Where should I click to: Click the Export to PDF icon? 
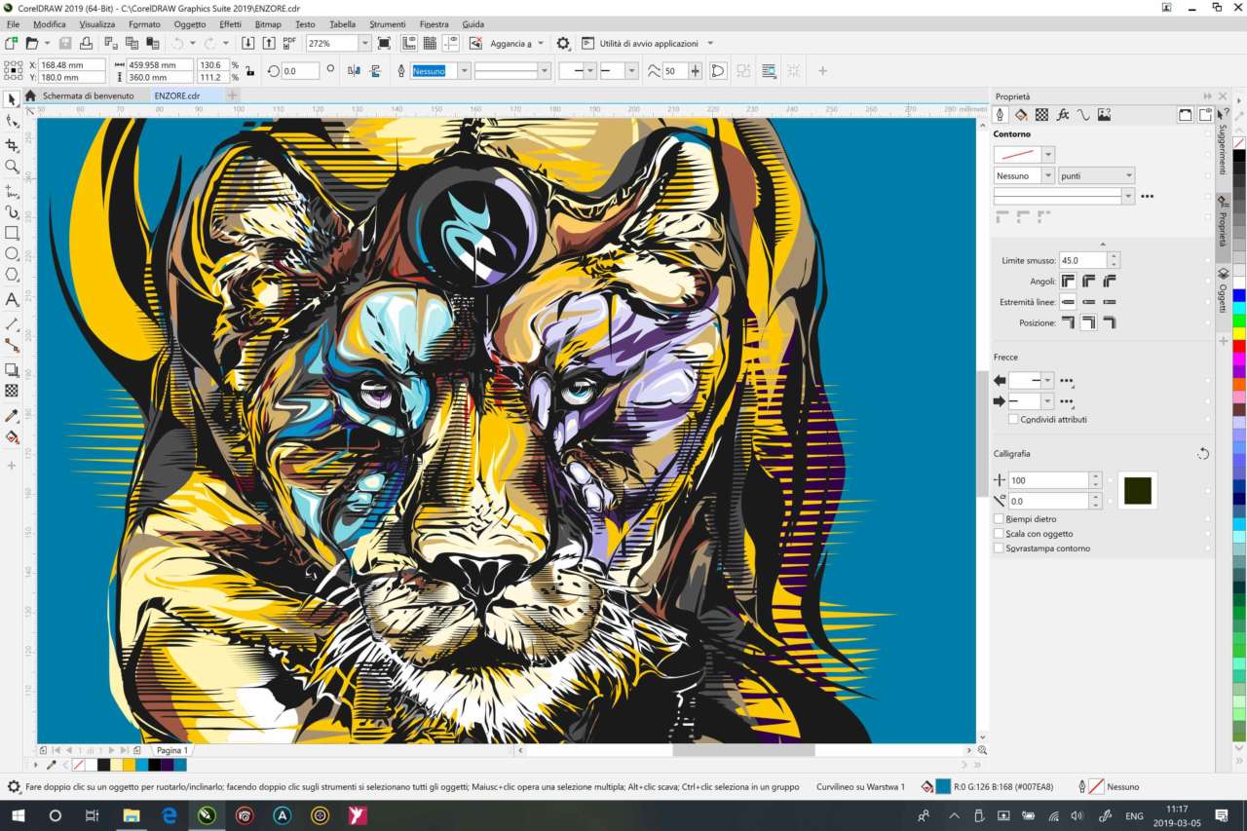289,43
